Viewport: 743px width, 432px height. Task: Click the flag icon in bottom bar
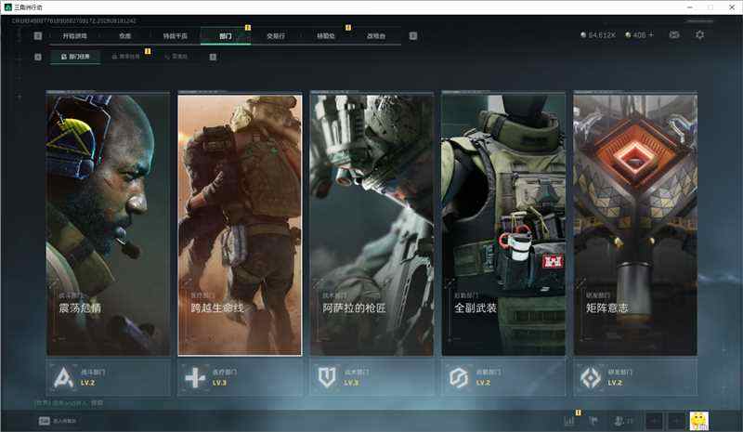593,421
